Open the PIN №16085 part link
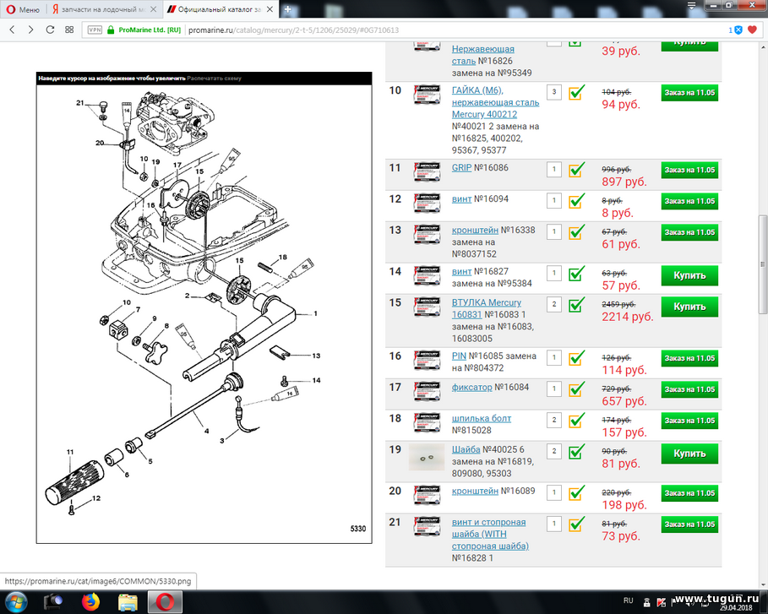The image size is (768, 614). pyautogui.click(x=459, y=356)
